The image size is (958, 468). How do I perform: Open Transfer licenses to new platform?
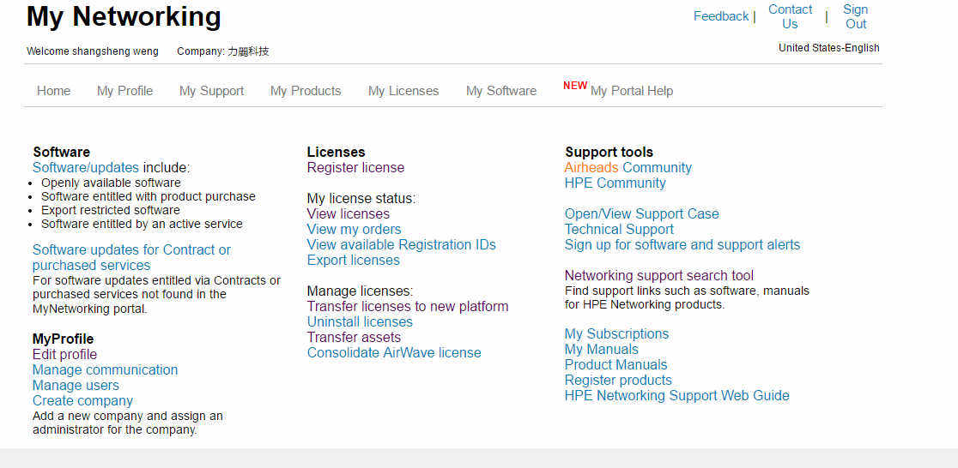pos(408,306)
